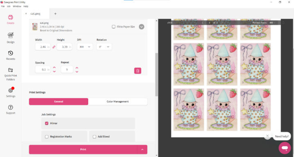294x157 pixels.
Task: Open the Design section icon
Action: pos(11,35)
